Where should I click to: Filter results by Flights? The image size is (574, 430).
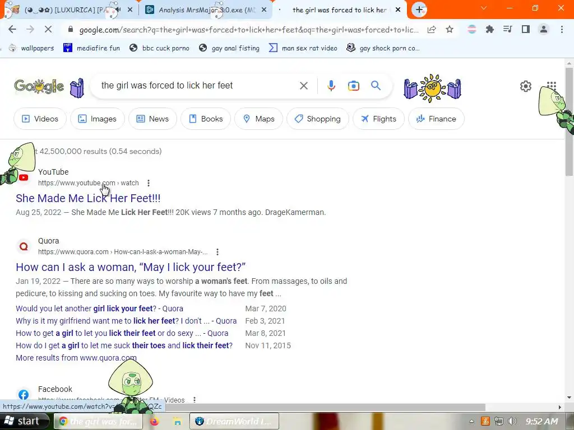pyautogui.click(x=378, y=119)
